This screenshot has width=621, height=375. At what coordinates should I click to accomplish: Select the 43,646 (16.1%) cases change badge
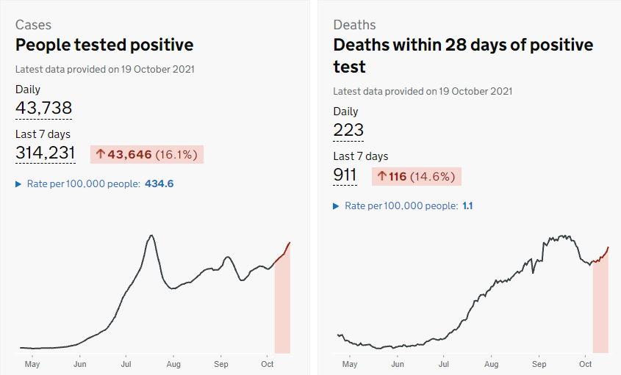pyautogui.click(x=147, y=154)
